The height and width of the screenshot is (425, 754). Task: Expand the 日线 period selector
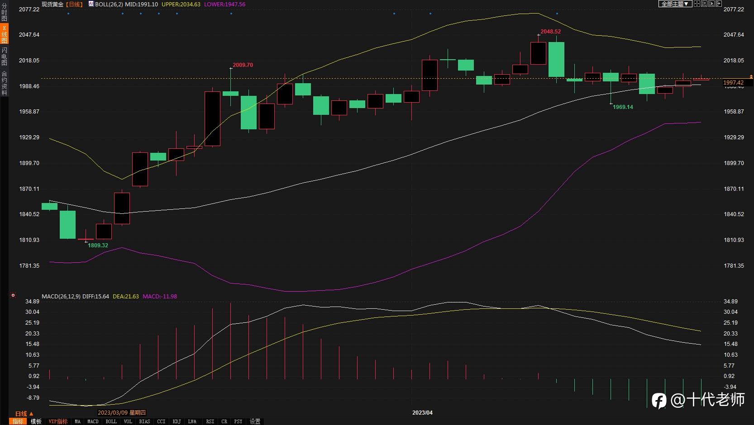point(24,413)
